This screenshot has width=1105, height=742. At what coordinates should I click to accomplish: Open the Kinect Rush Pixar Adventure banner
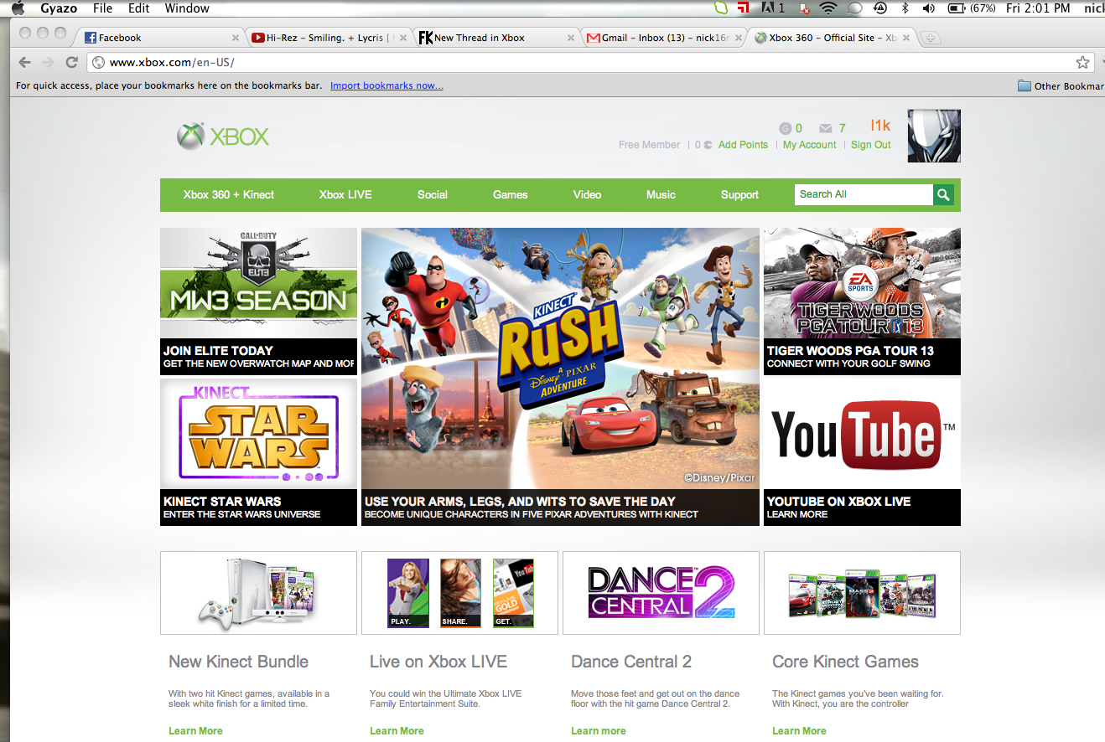pos(560,377)
